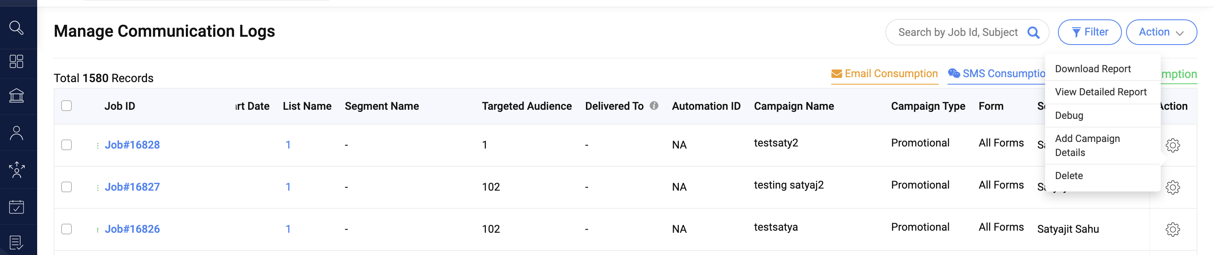Screen dimensions: 1214x255
Task: Open the gear icon for Job#16826
Action: (1173, 229)
